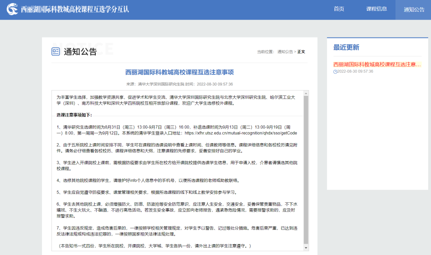Click the notice list icon beside 通知公告 heading
This screenshot has width=431, height=255.
(x=55, y=51)
